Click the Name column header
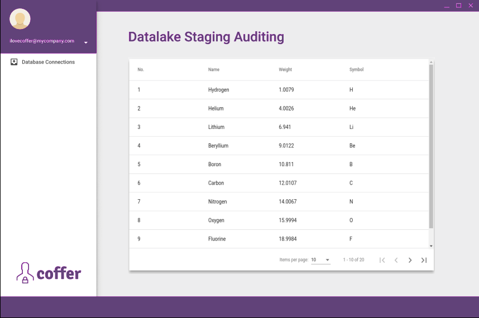 [x=214, y=70]
